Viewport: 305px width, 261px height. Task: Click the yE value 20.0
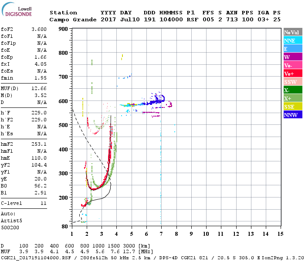point(41,179)
